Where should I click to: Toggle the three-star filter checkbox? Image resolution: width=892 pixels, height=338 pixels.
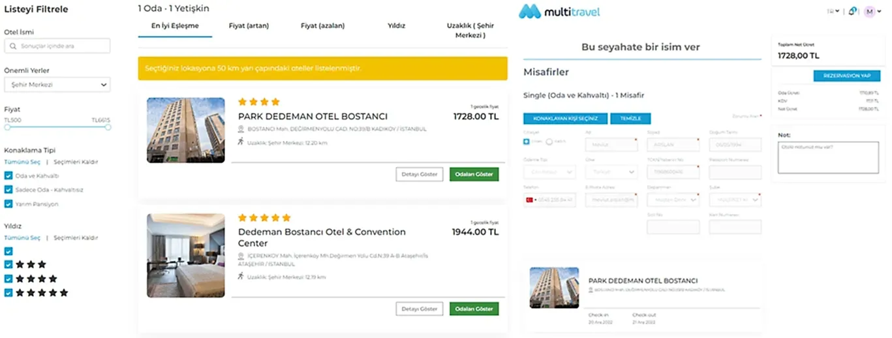(x=8, y=265)
